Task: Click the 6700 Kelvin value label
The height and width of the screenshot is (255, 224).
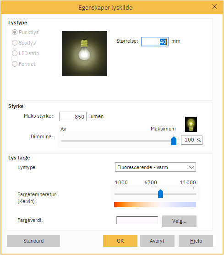Action: coord(151,182)
